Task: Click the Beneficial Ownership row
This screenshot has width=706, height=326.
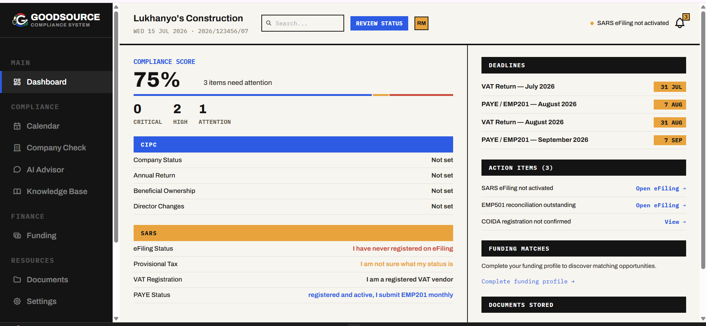Action: tap(293, 191)
